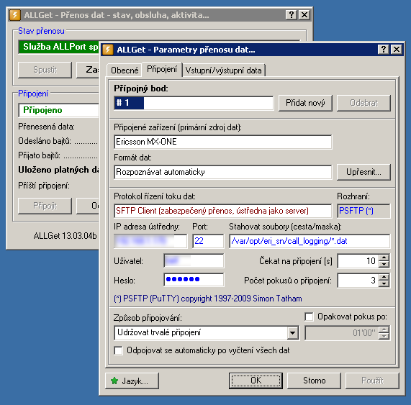Switch to the Obecné tab
The width and height of the screenshot is (411, 405).
[x=125, y=70]
